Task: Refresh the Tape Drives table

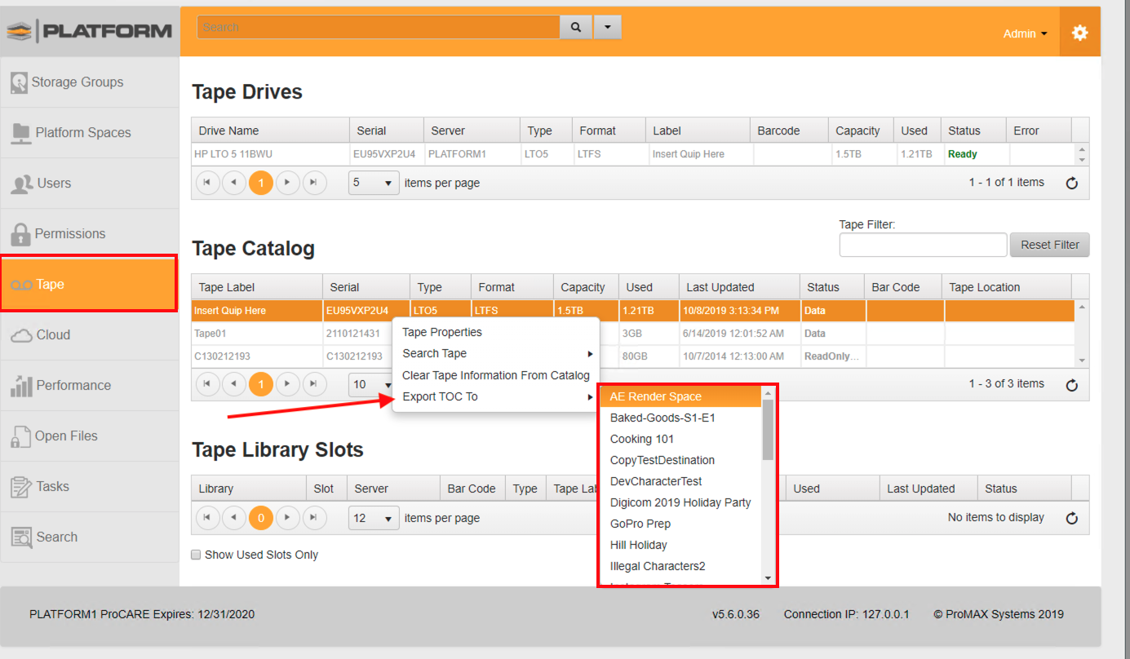Action: (x=1071, y=184)
